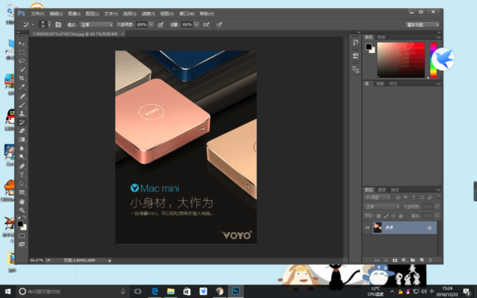
Task: Switch to the Channels tab
Action: [381, 190]
